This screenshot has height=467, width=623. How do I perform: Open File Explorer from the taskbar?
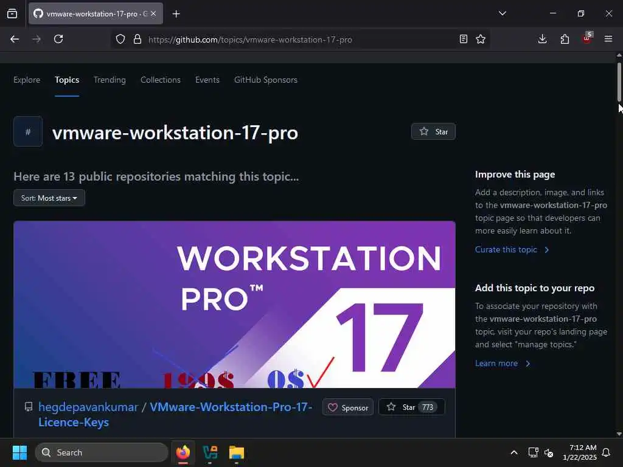point(237,452)
